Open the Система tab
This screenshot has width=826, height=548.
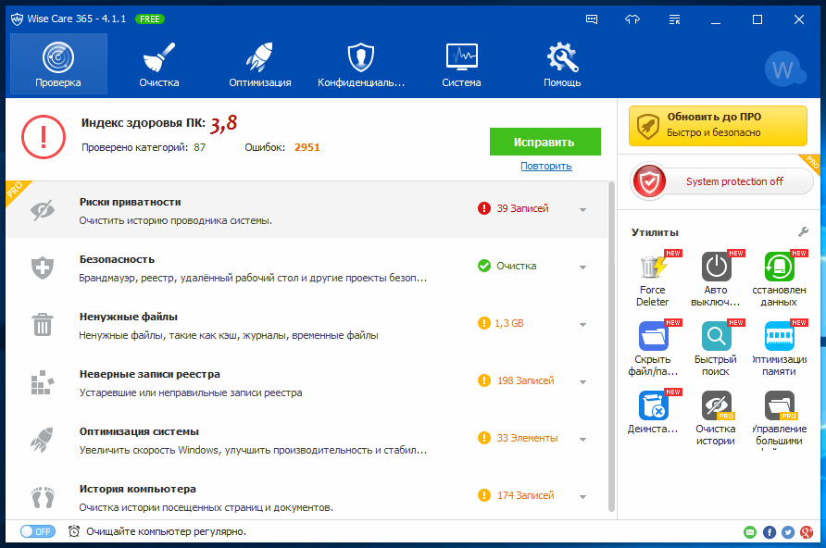[x=461, y=64]
